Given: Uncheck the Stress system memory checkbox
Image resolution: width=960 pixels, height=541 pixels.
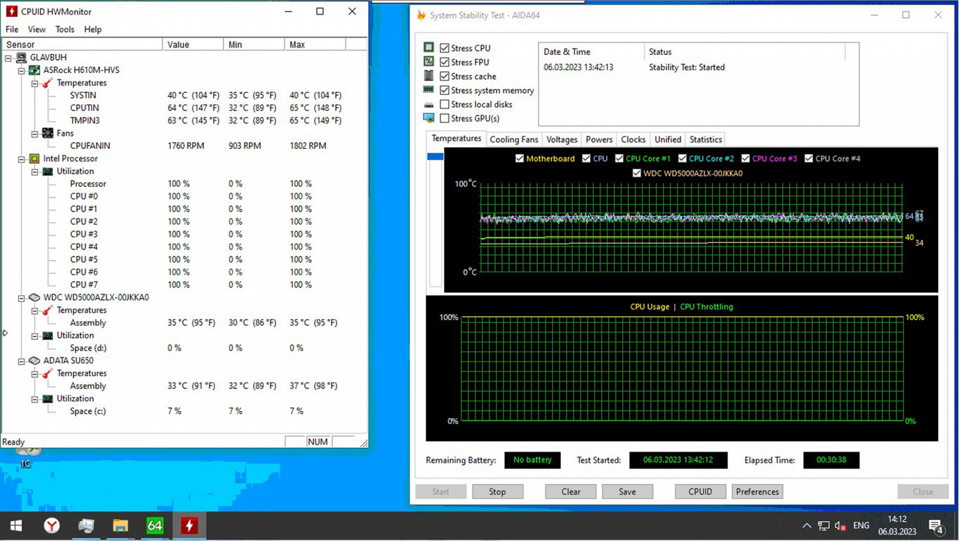Looking at the screenshot, I should (x=444, y=90).
